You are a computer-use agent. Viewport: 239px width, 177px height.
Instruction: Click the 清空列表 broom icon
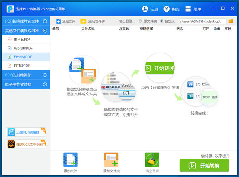[152, 159]
